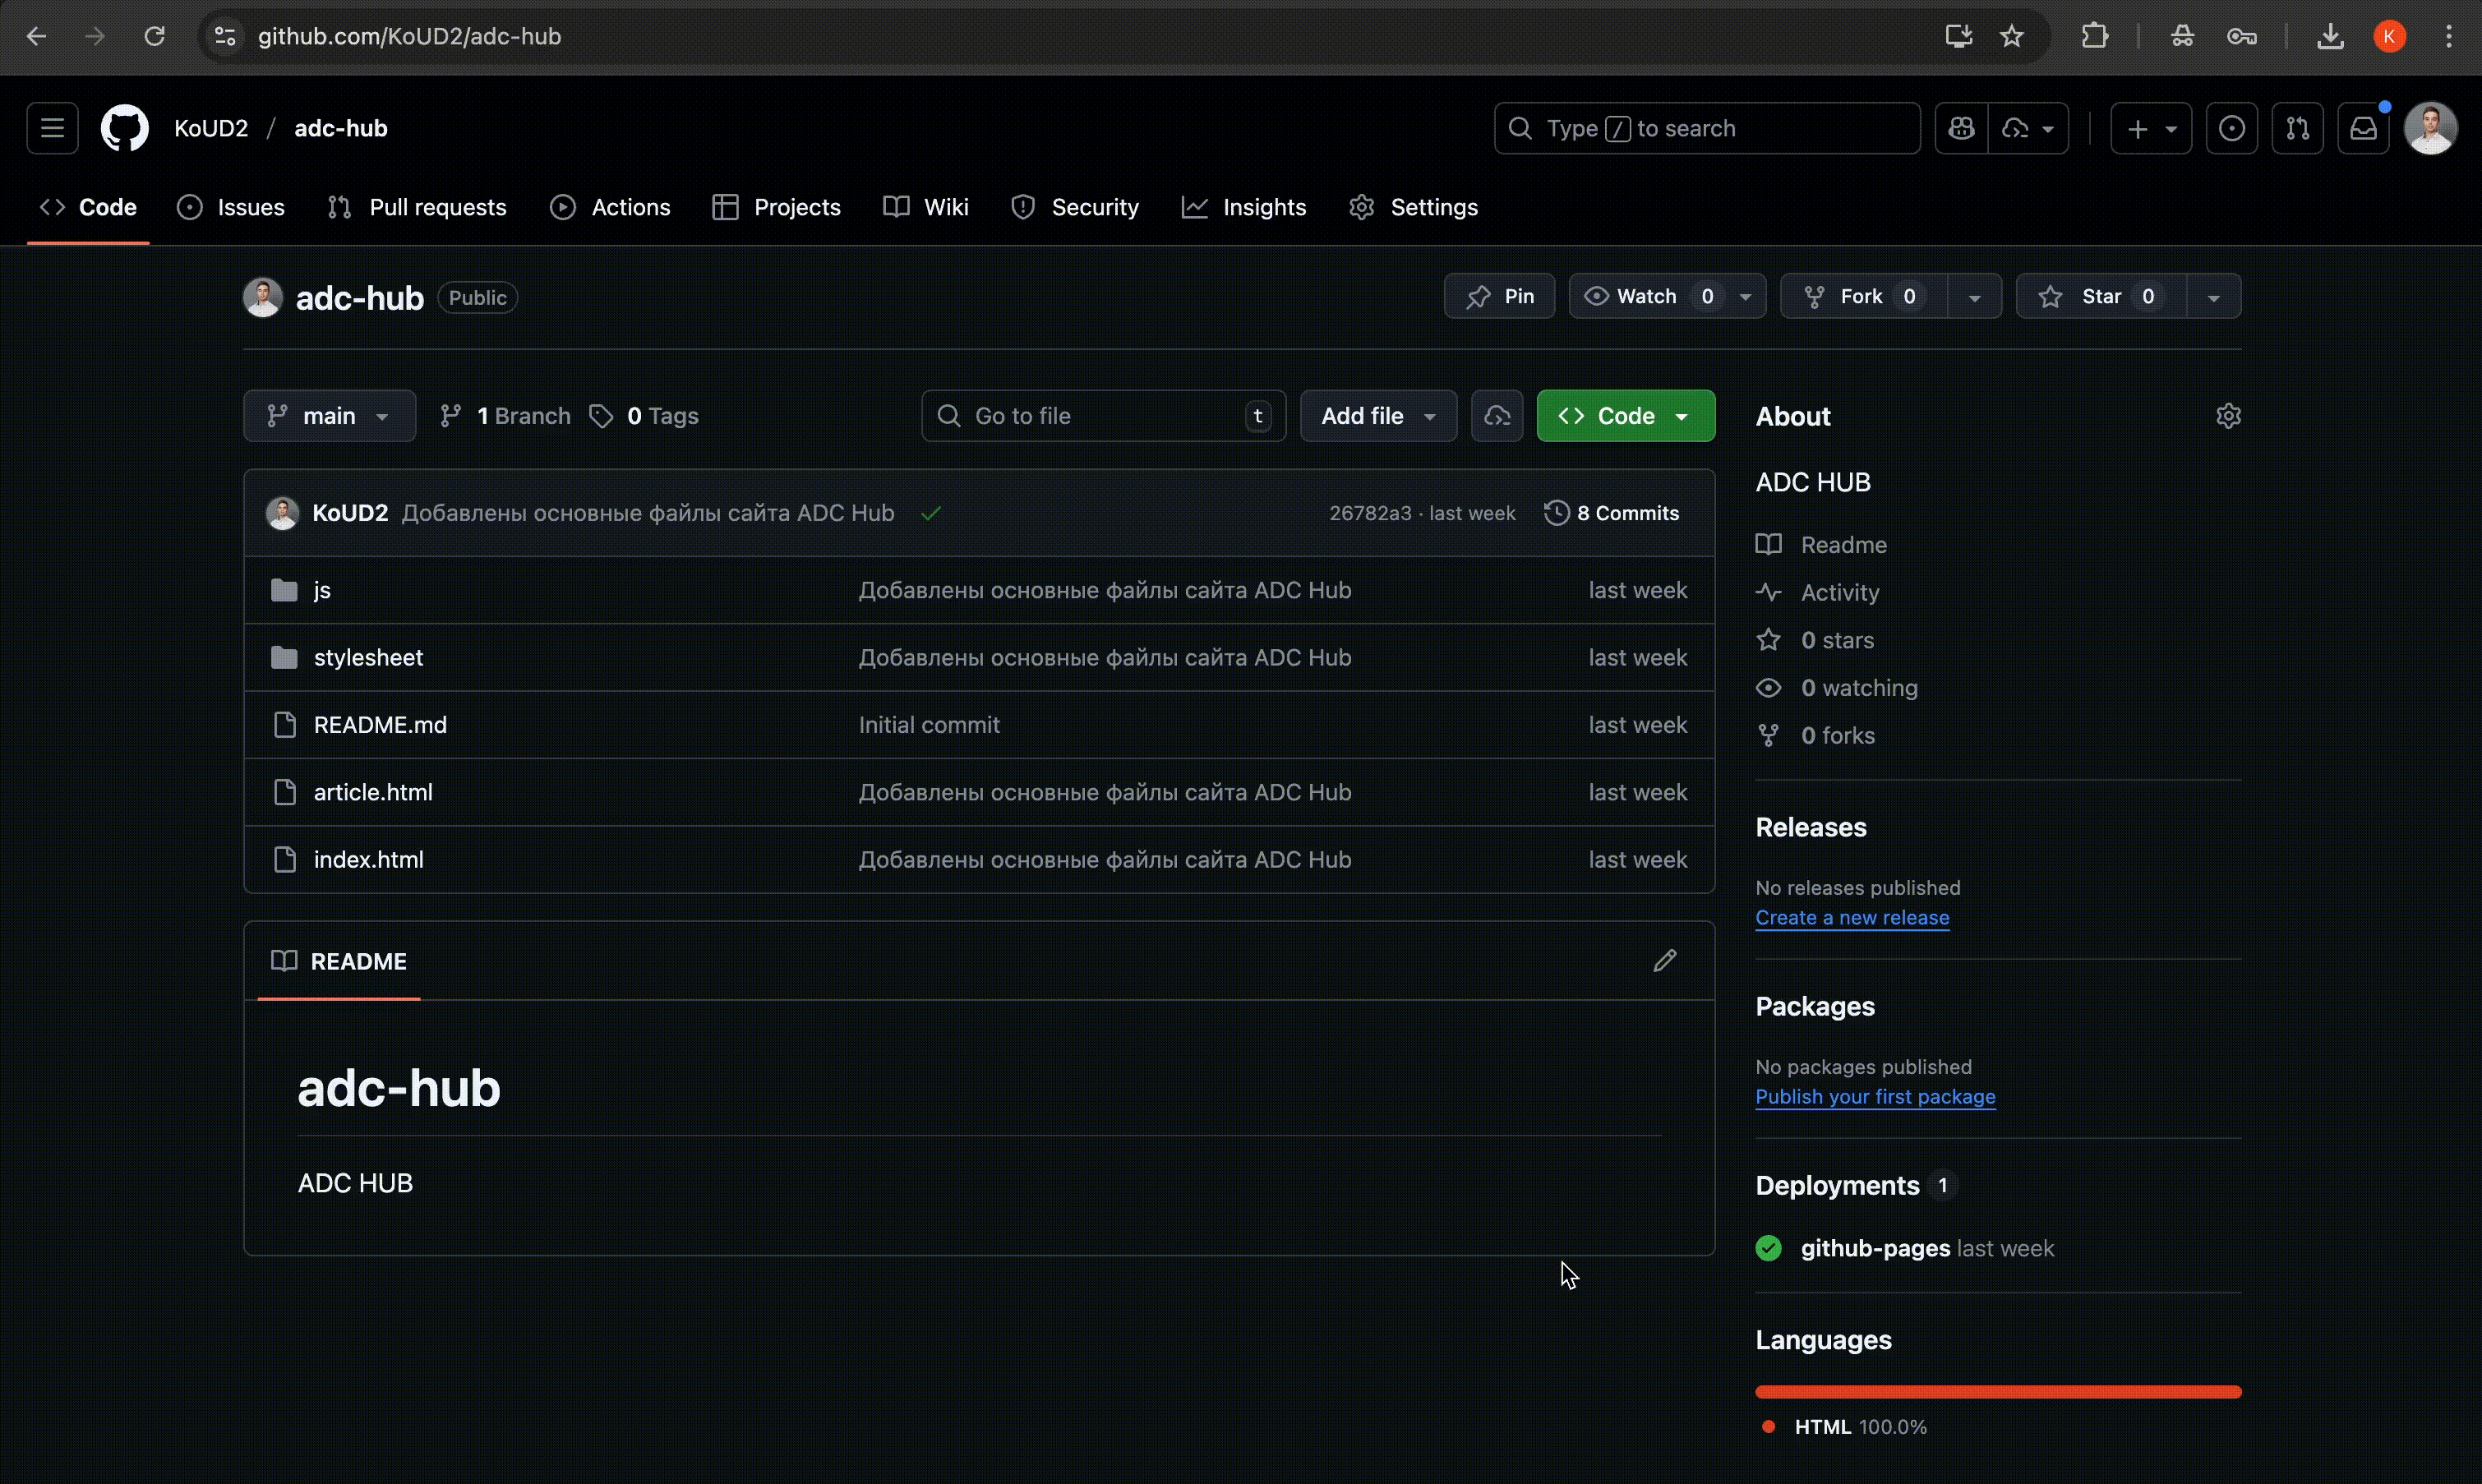Open the green Code clone dropdown

(x=1625, y=416)
